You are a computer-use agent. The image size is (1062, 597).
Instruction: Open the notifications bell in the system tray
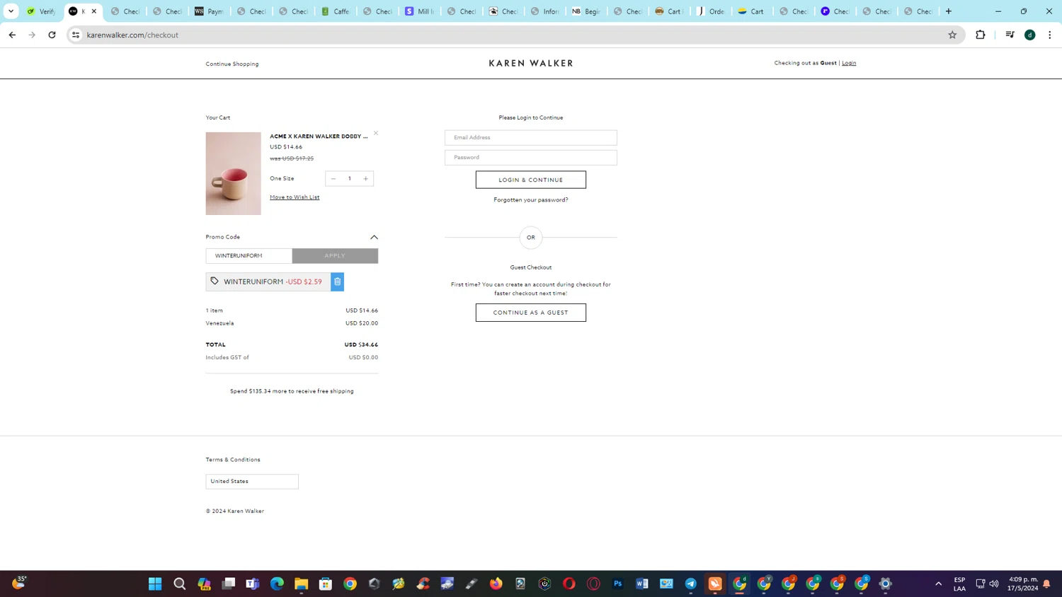tap(1046, 584)
